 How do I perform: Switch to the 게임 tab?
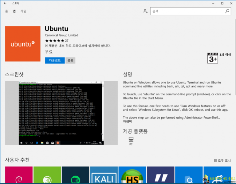pyautogui.click(x=23, y=11)
